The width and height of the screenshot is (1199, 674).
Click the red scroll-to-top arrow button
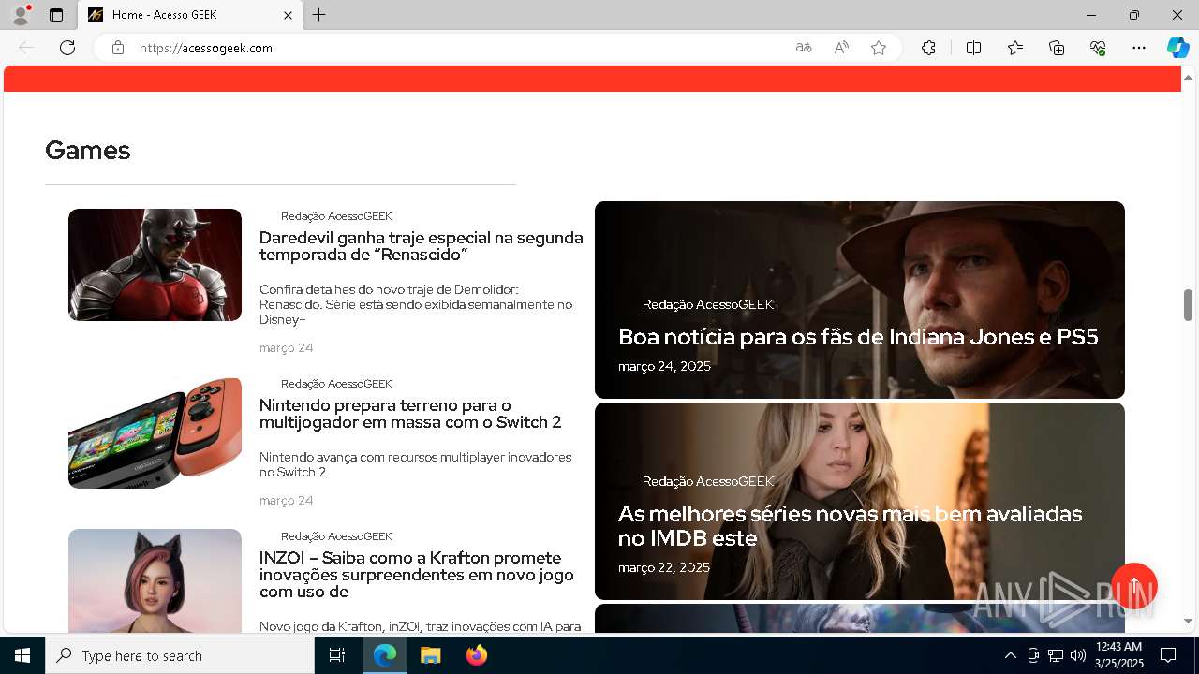[x=1134, y=586]
